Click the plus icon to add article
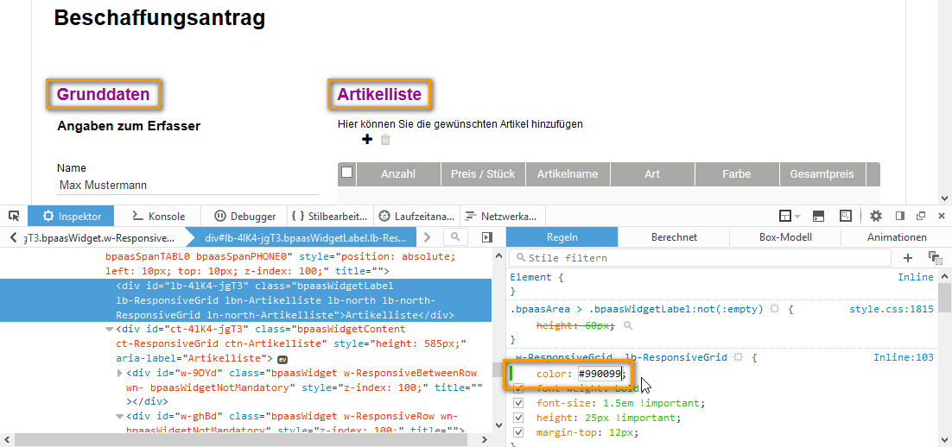 tap(367, 140)
